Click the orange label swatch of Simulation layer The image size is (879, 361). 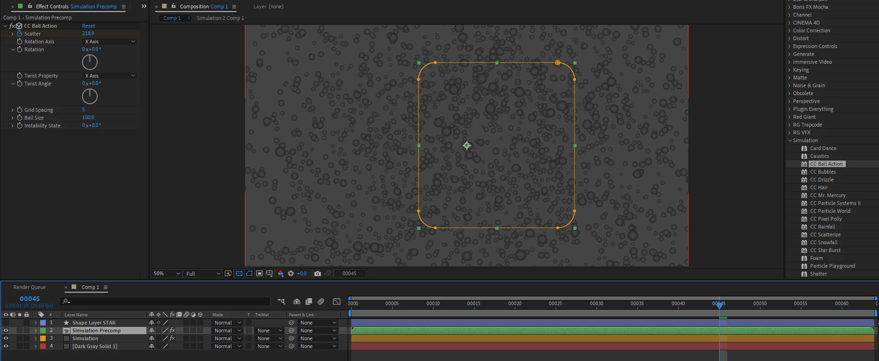coord(43,338)
